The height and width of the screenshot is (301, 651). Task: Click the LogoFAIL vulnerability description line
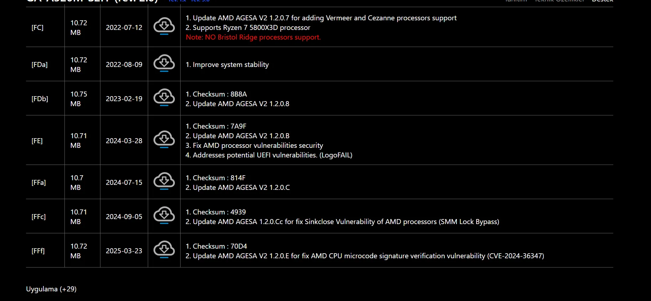269,155
